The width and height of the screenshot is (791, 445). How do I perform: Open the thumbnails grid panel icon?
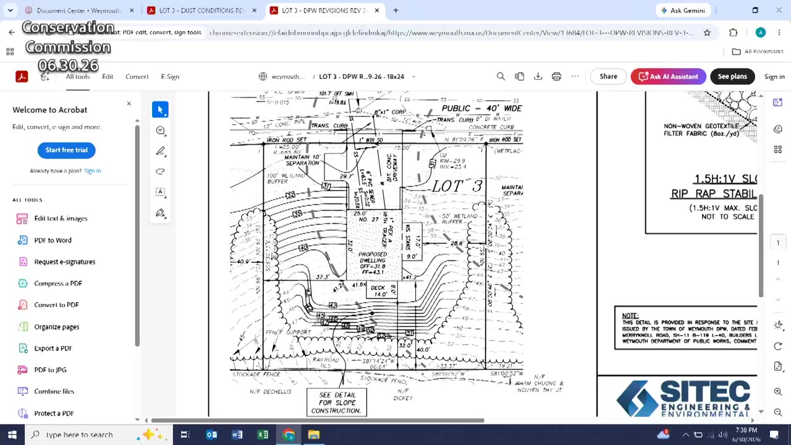[x=777, y=150]
